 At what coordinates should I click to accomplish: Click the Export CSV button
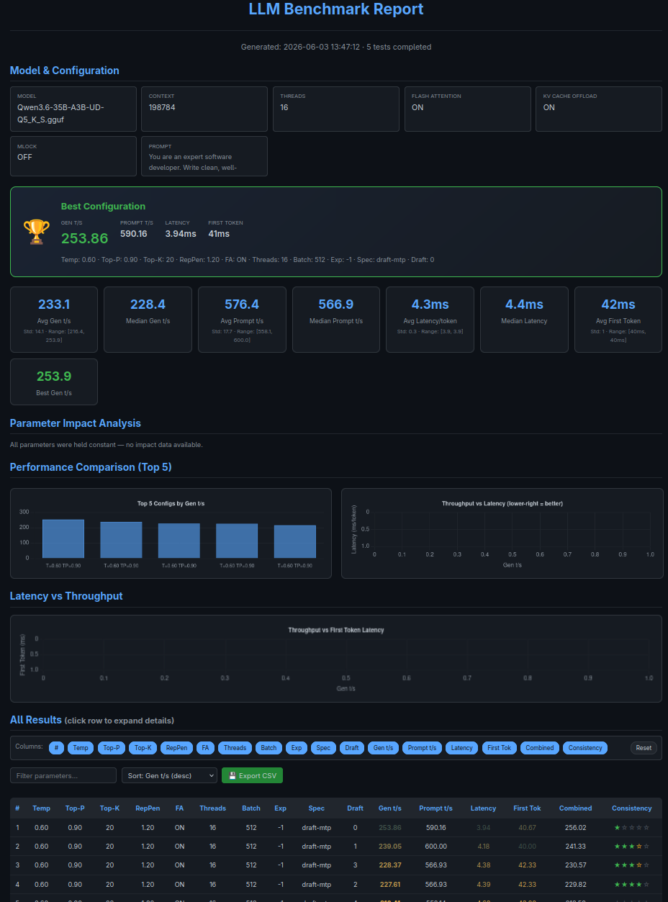(x=252, y=775)
